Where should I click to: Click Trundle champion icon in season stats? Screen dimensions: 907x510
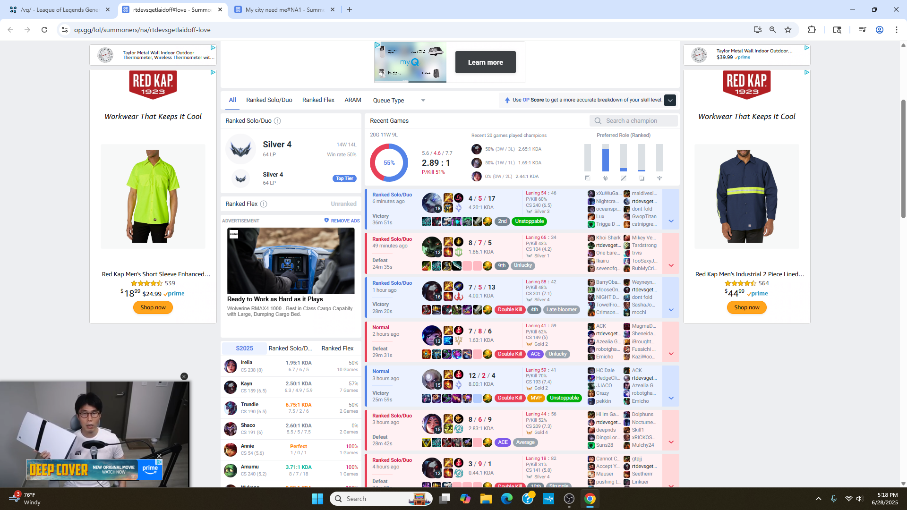pos(231,408)
